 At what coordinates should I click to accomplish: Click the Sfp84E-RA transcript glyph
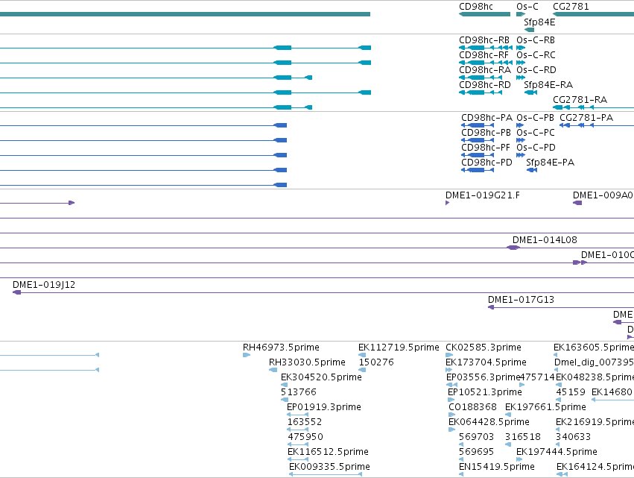click(530, 92)
